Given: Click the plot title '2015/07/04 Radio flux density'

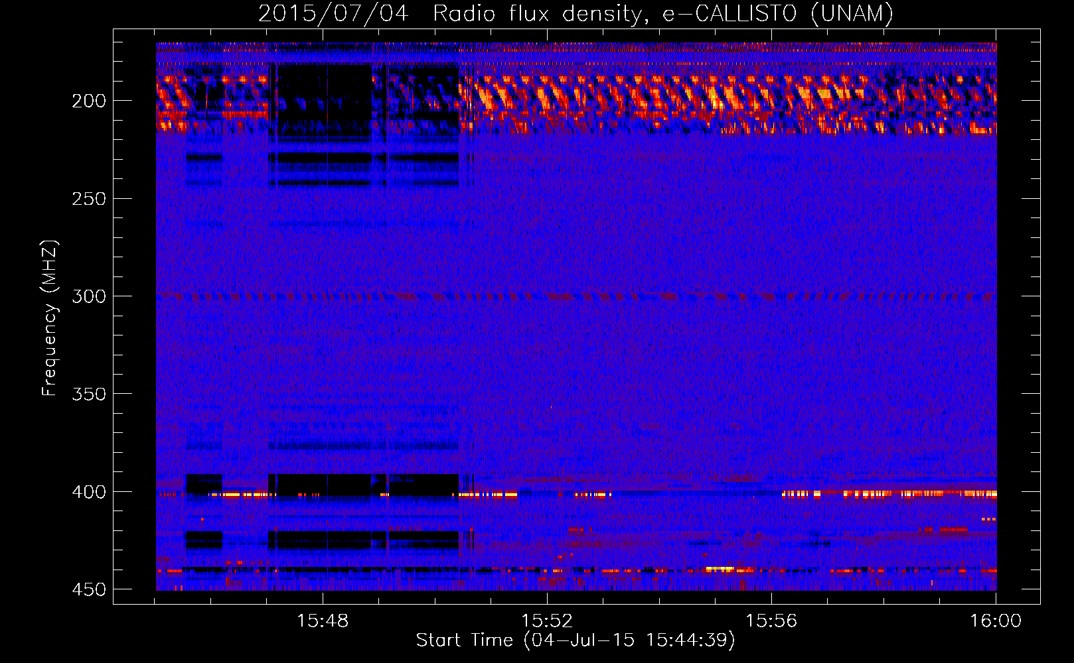Looking at the screenshot, I should pos(575,13).
